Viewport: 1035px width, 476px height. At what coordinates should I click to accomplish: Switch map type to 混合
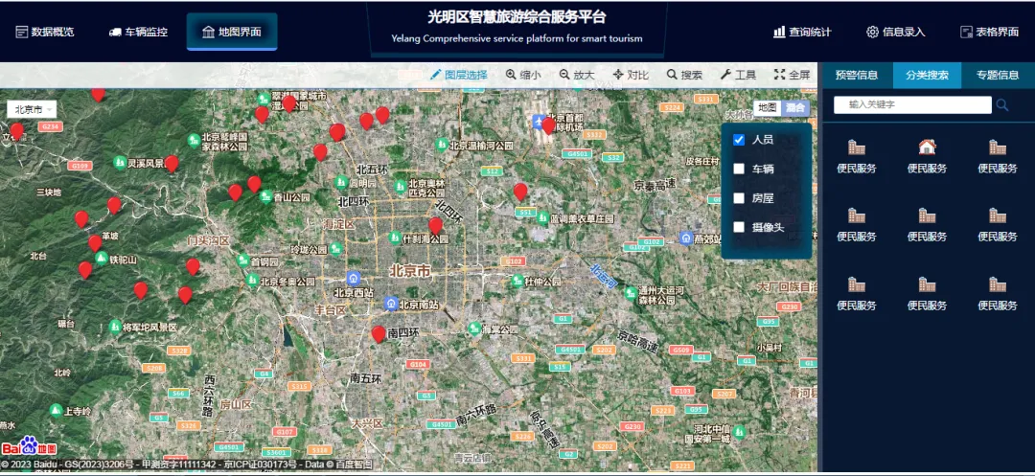coord(795,107)
